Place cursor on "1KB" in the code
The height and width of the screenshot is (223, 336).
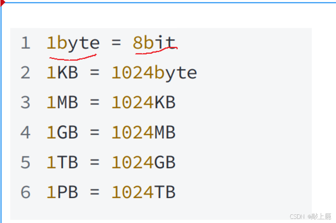(x=62, y=73)
